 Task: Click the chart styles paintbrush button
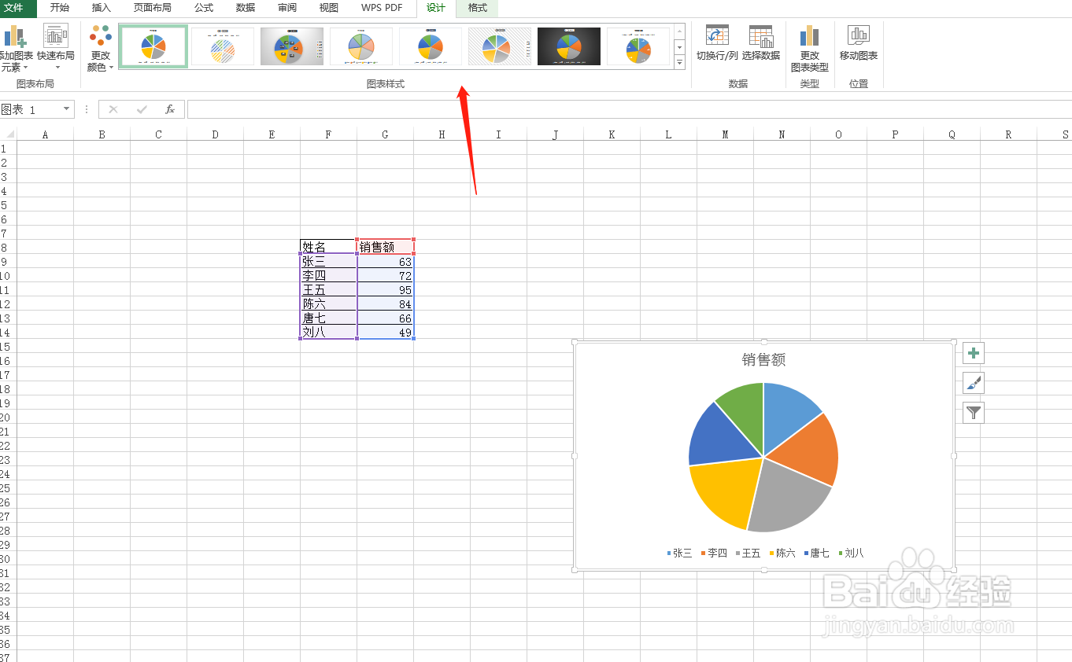974,383
